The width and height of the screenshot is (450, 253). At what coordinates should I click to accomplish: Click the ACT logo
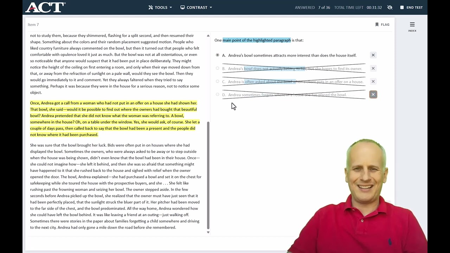click(45, 7)
